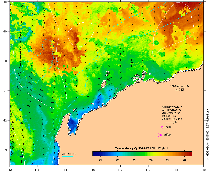Click the cyan 200 1000m isobath legend line
The width and height of the screenshot is (211, 171).
(67, 157)
